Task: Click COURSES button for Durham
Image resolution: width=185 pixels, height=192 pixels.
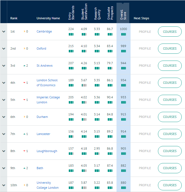Action: pos(170,117)
